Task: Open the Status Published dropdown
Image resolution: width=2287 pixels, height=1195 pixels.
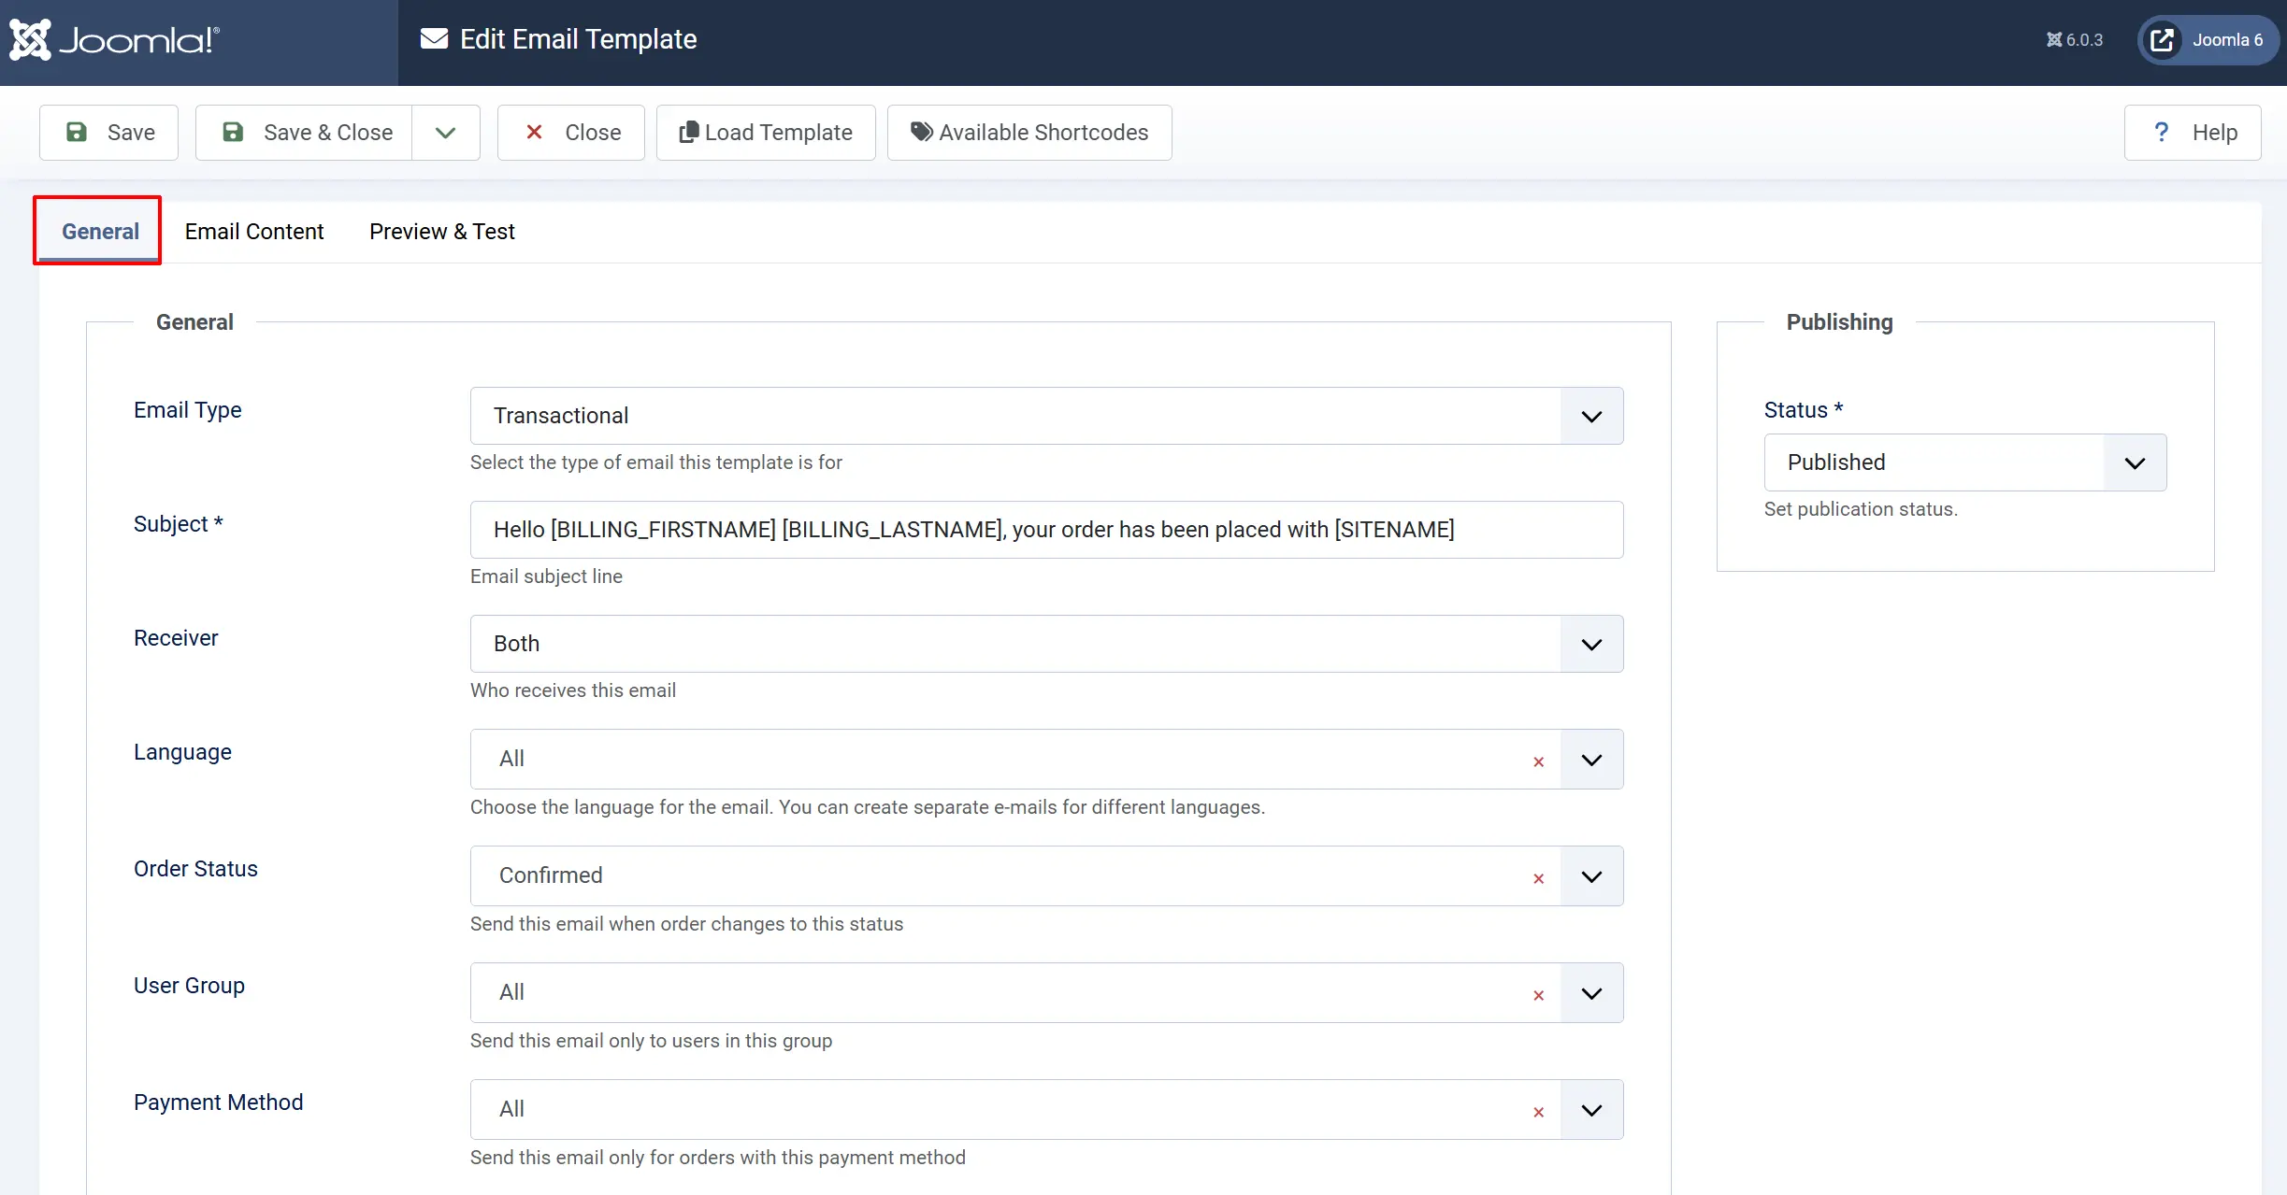Action: [1965, 462]
